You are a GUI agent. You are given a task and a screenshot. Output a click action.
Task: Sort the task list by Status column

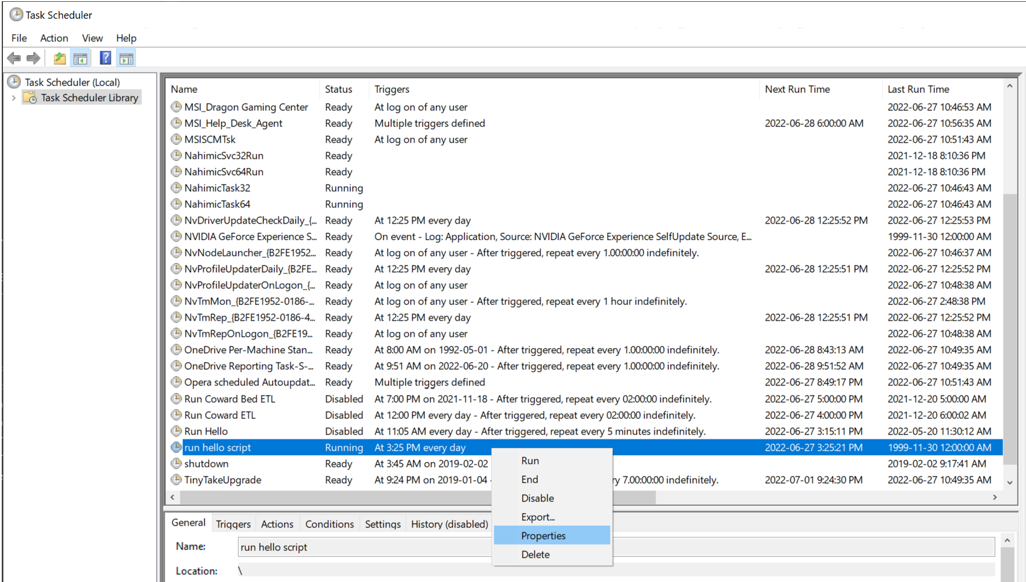[x=338, y=89]
